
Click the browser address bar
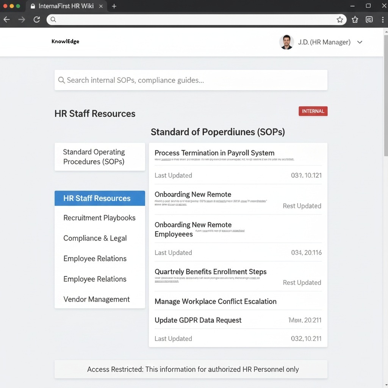[189, 20]
